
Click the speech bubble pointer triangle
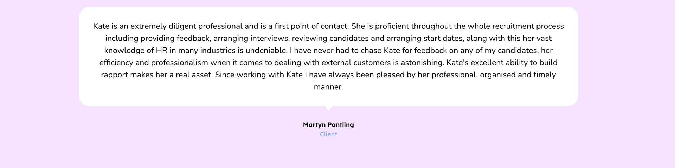328,109
